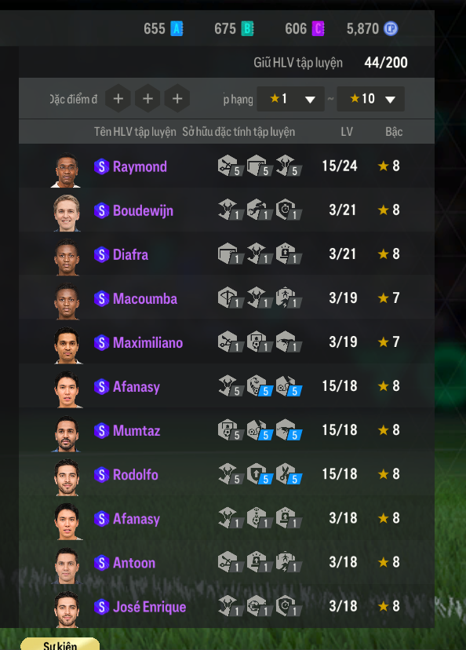This screenshot has height=650, width=466.
Task: Sort by the Bậc column header
Action: (x=394, y=132)
